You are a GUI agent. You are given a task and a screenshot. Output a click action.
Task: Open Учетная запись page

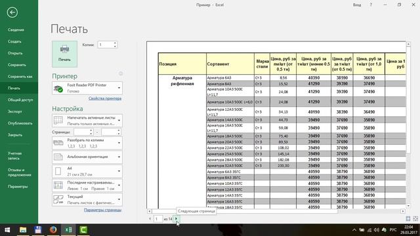(x=14, y=156)
